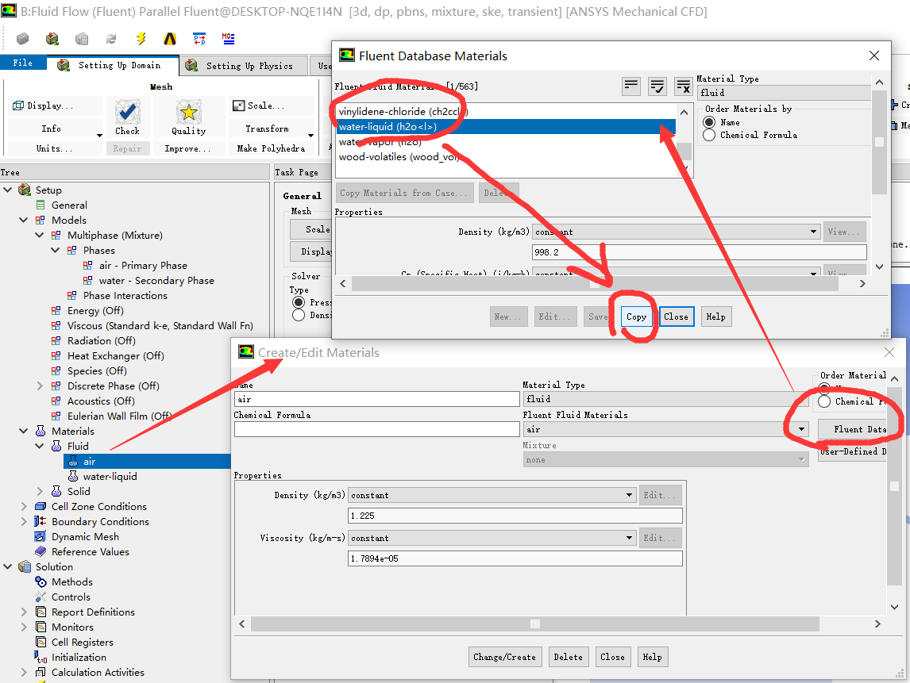910x683 pixels.
Task: Click the mesh Quality star icon
Action: tap(189, 112)
